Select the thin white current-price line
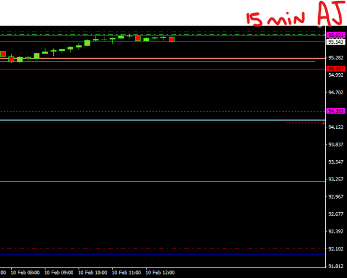This screenshot has width=347, height=278. (x=163, y=42)
